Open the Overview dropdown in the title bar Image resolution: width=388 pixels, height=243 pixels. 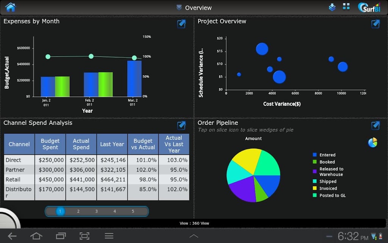click(194, 8)
